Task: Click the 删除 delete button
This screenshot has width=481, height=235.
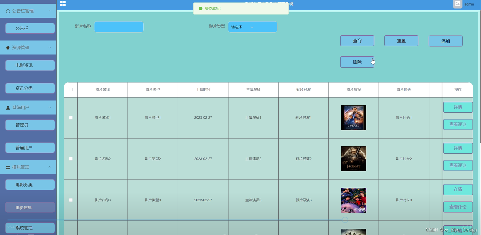Action: point(357,62)
